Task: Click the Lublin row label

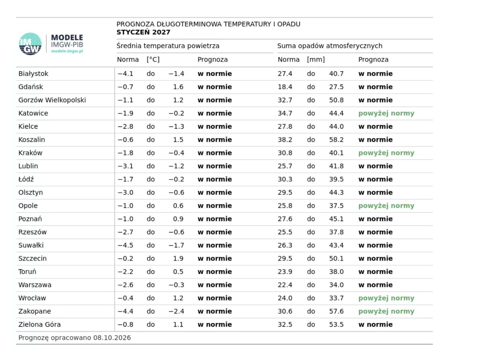Action: pos(28,166)
